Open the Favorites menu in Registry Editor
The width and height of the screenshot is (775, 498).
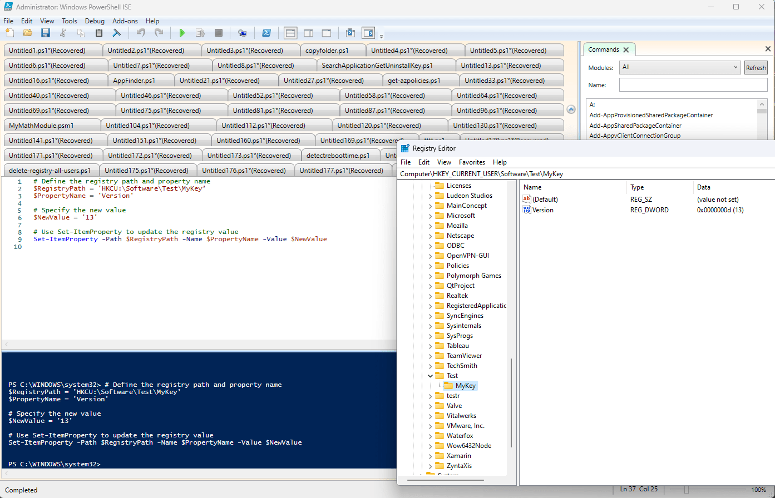point(472,162)
